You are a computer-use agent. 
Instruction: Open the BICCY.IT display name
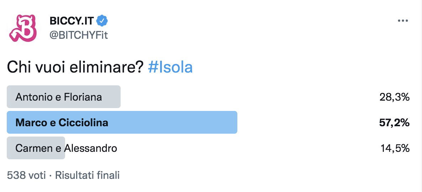coord(71,21)
